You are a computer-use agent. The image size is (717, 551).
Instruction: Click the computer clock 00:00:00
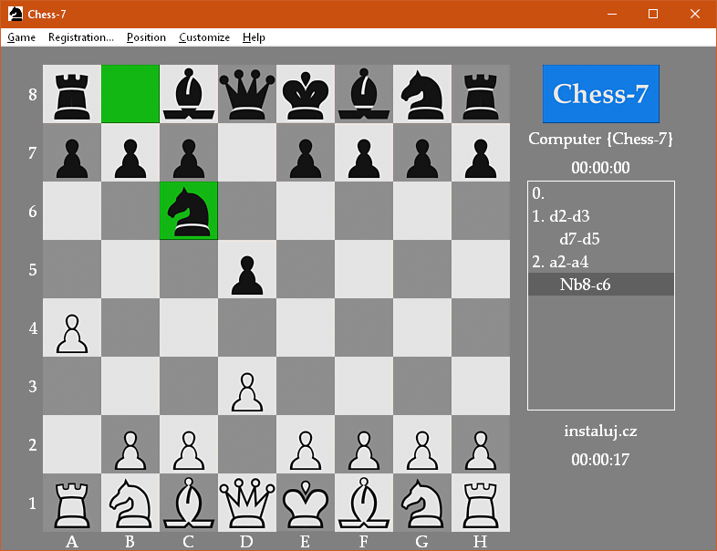[x=600, y=168]
